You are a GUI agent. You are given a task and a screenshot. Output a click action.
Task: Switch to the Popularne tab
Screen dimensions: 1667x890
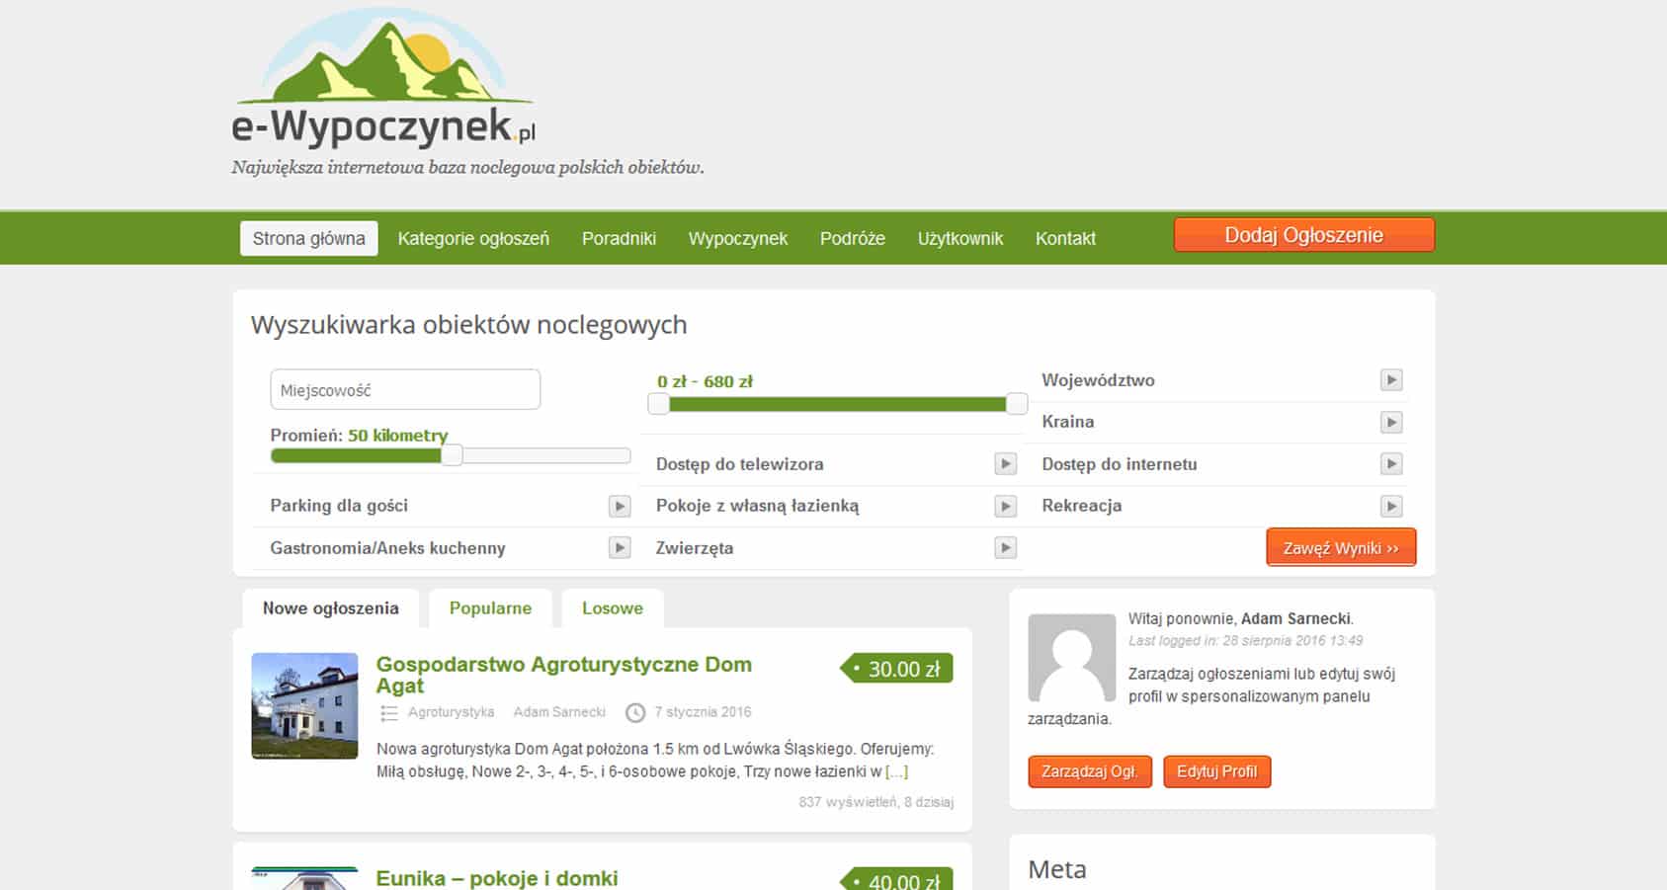click(490, 608)
